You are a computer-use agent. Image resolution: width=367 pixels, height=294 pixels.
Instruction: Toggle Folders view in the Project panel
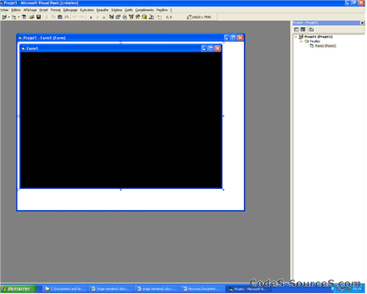[x=311, y=29]
